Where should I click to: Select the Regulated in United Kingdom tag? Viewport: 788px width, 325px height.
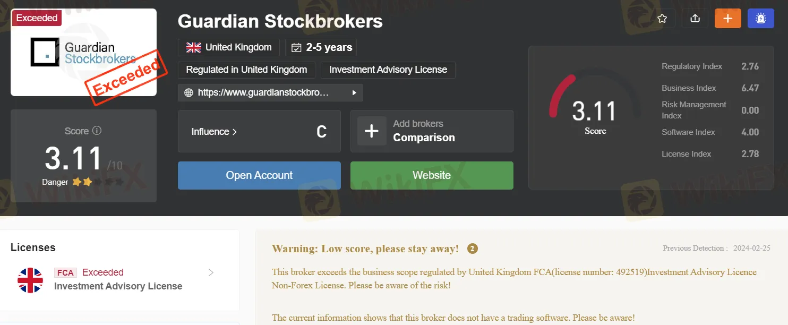tap(246, 70)
